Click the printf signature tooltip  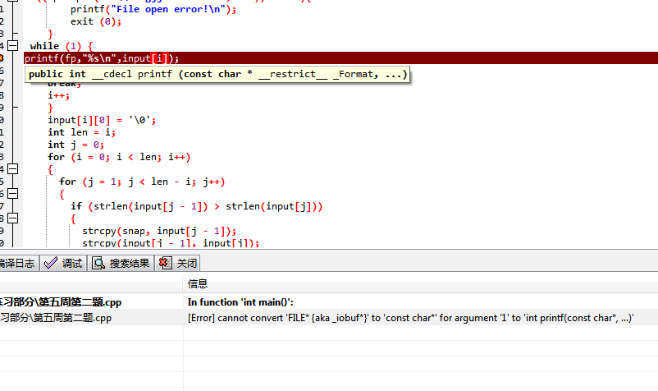217,74
